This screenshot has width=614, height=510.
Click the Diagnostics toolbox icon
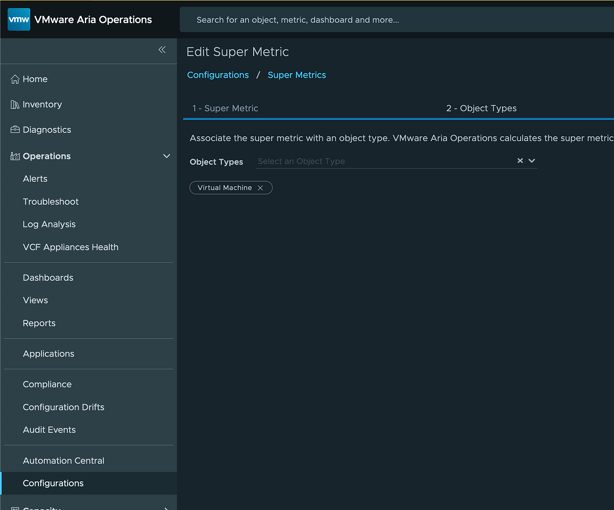[x=15, y=130]
